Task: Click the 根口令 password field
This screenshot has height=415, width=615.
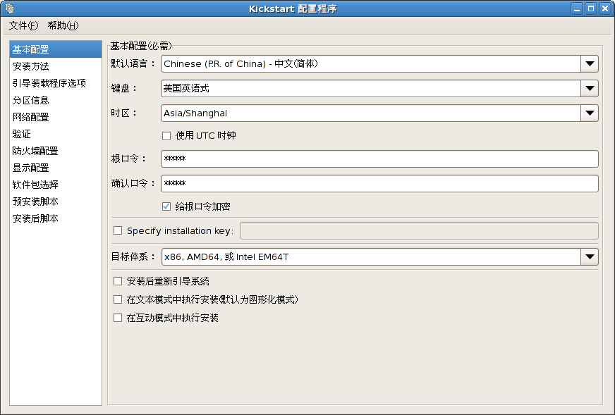Action: pyautogui.click(x=379, y=159)
